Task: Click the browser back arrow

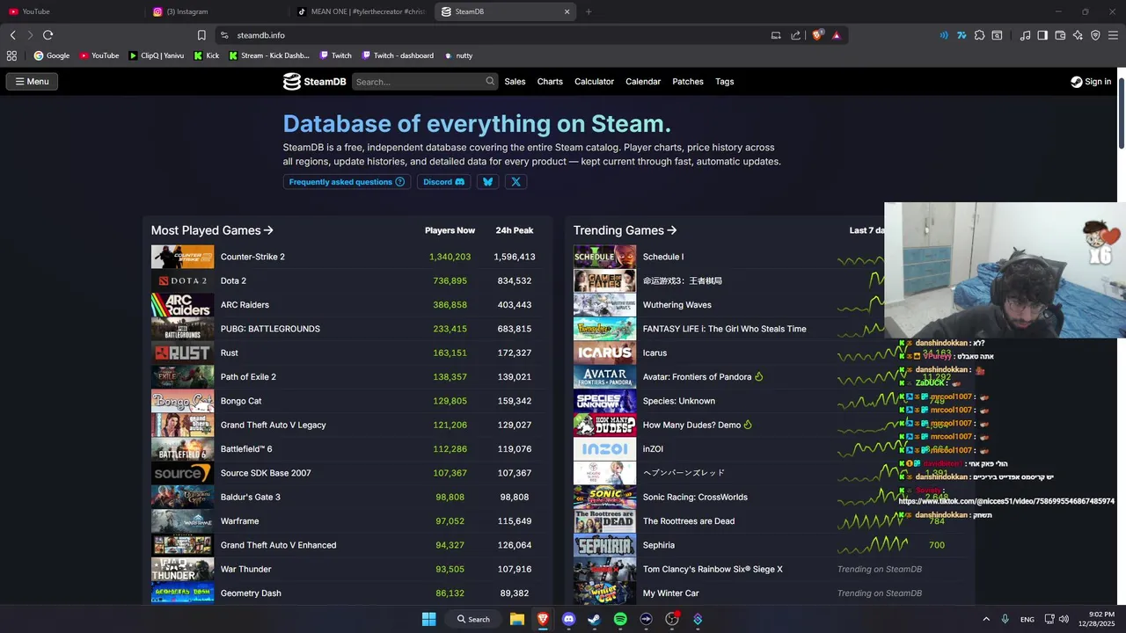Action: coord(12,35)
